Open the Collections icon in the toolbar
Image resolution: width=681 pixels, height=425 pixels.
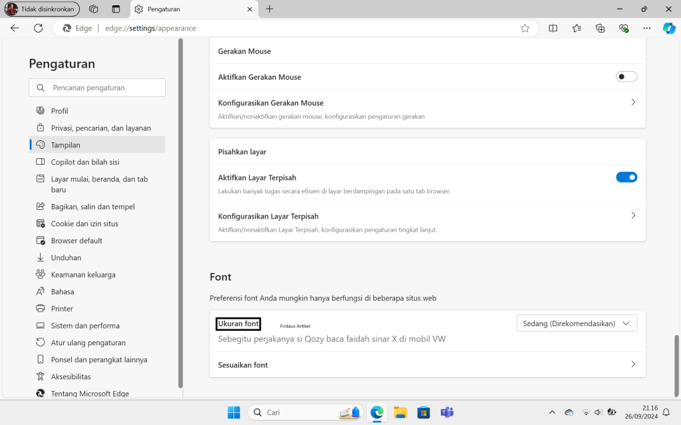[x=600, y=28]
